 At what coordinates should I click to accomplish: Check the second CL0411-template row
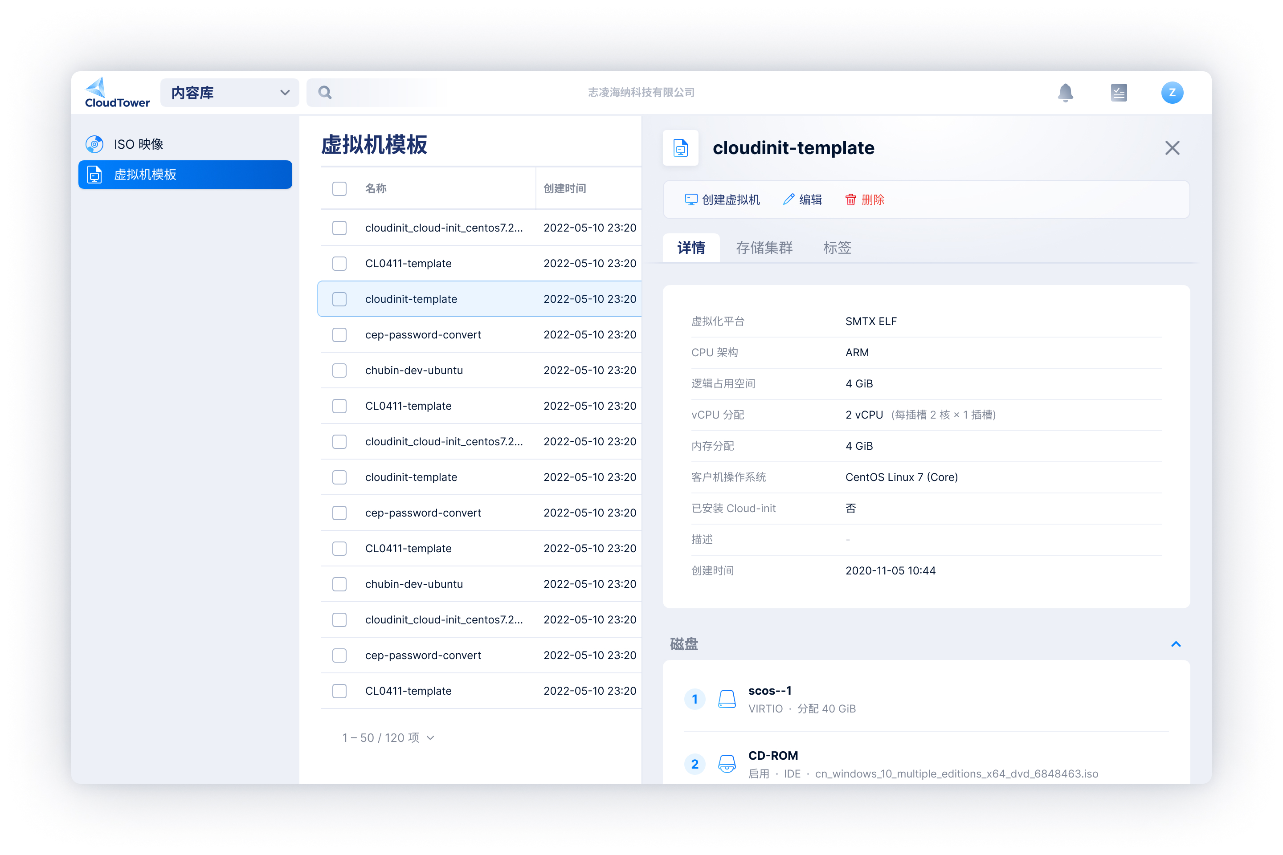click(x=339, y=406)
